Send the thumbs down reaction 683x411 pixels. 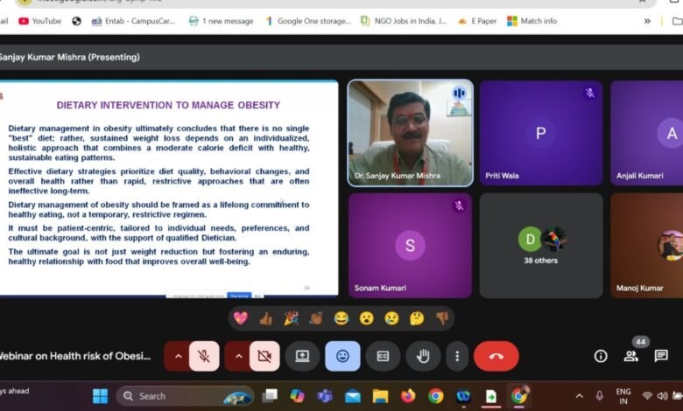coord(442,318)
